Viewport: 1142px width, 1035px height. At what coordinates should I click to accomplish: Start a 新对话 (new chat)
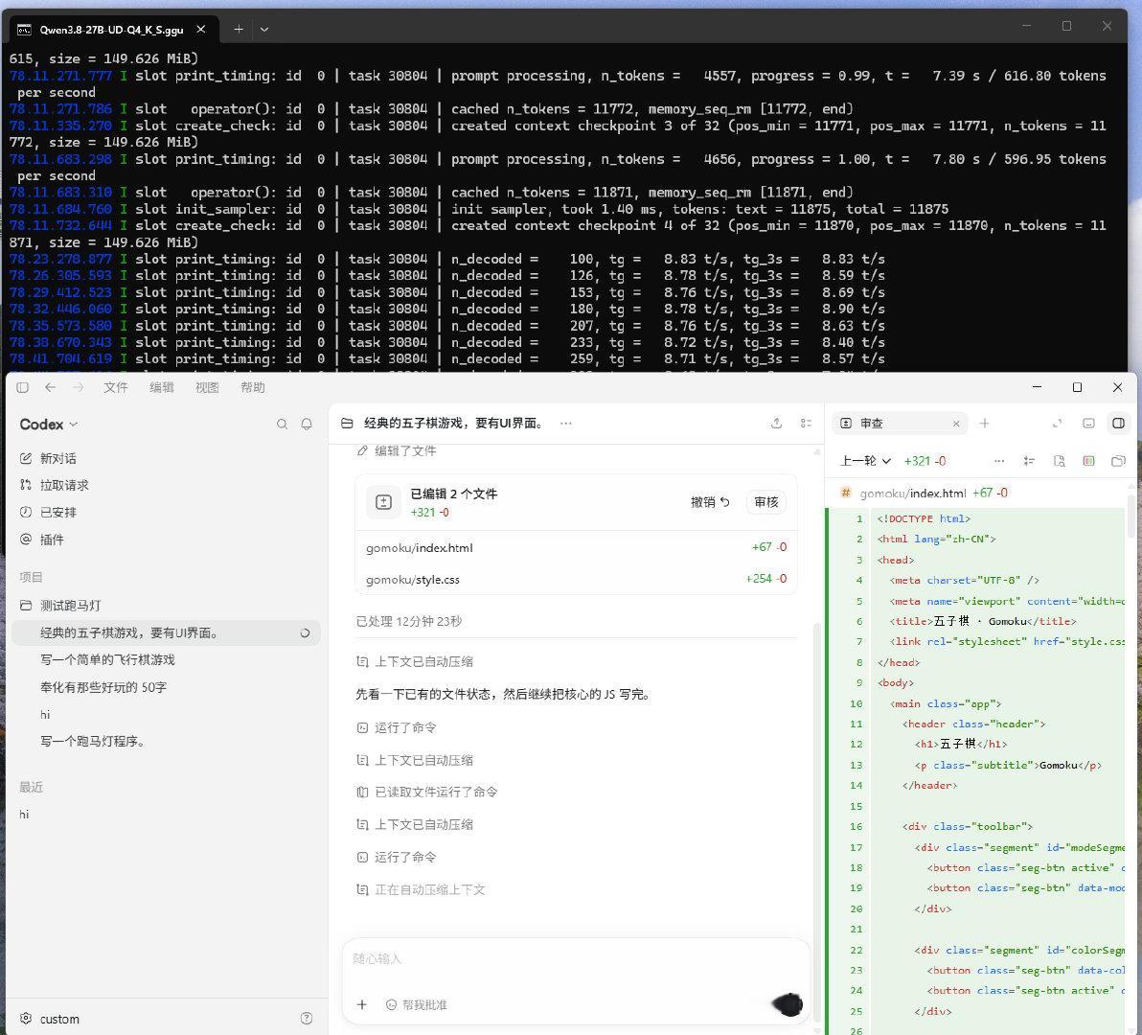pos(48,458)
